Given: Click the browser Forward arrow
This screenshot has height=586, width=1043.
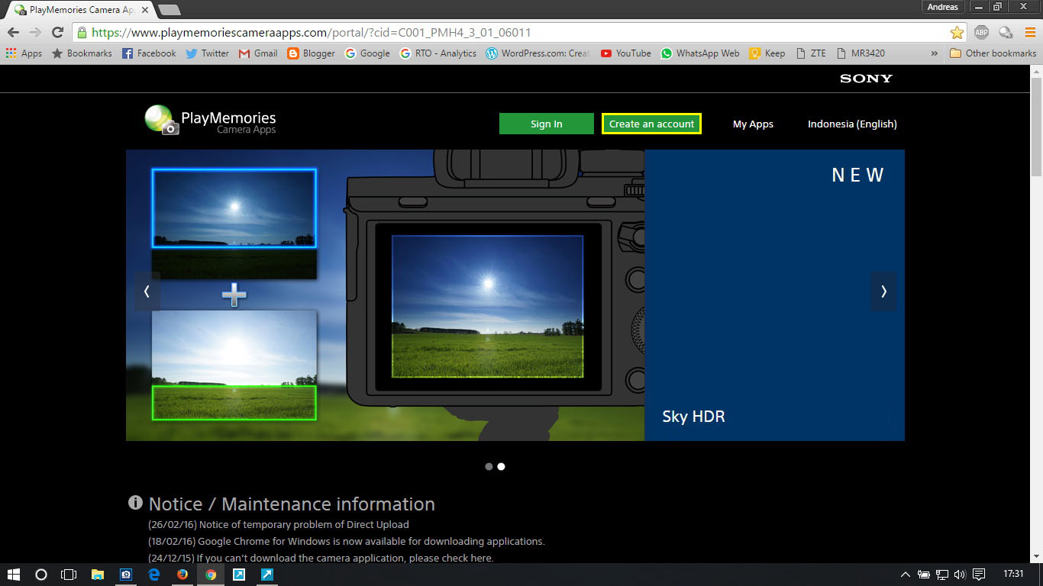Looking at the screenshot, I should click(x=35, y=32).
